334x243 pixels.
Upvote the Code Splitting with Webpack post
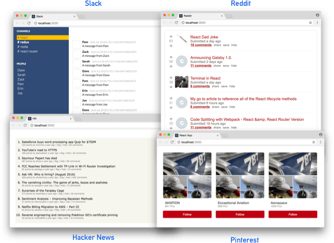click(171, 119)
